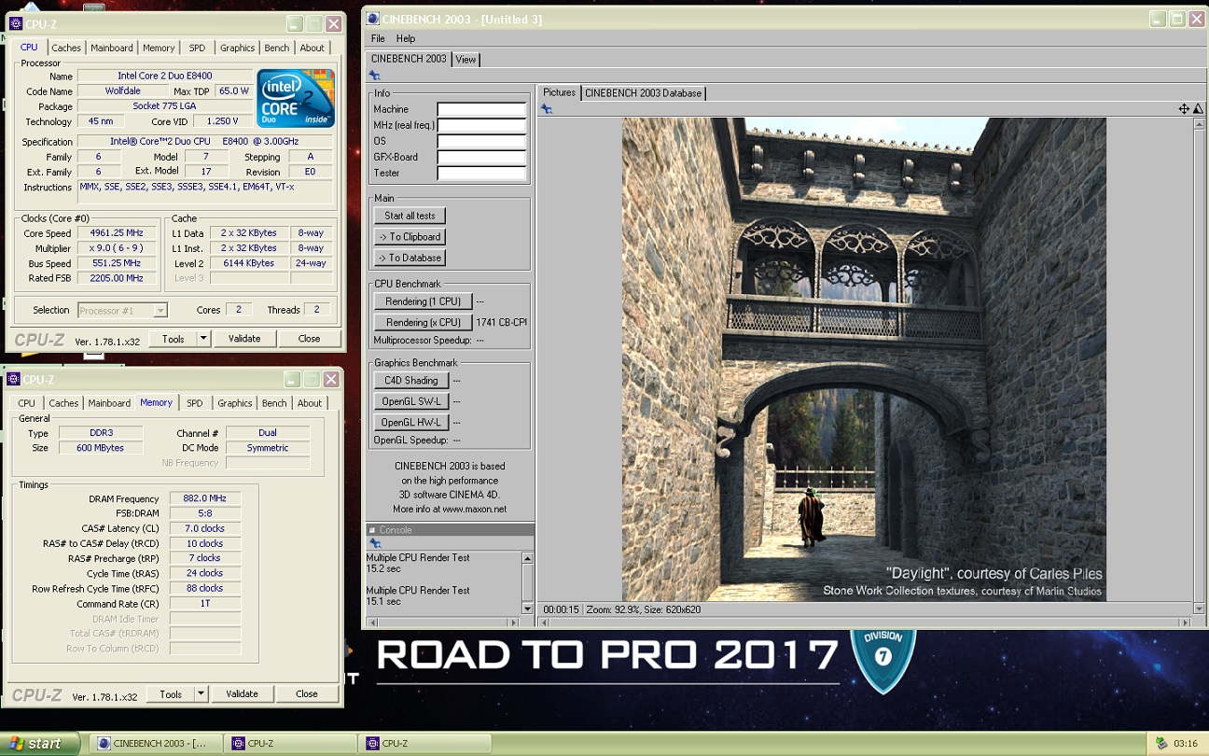
Task: Click into the GFX-Board field
Action: click(x=481, y=158)
